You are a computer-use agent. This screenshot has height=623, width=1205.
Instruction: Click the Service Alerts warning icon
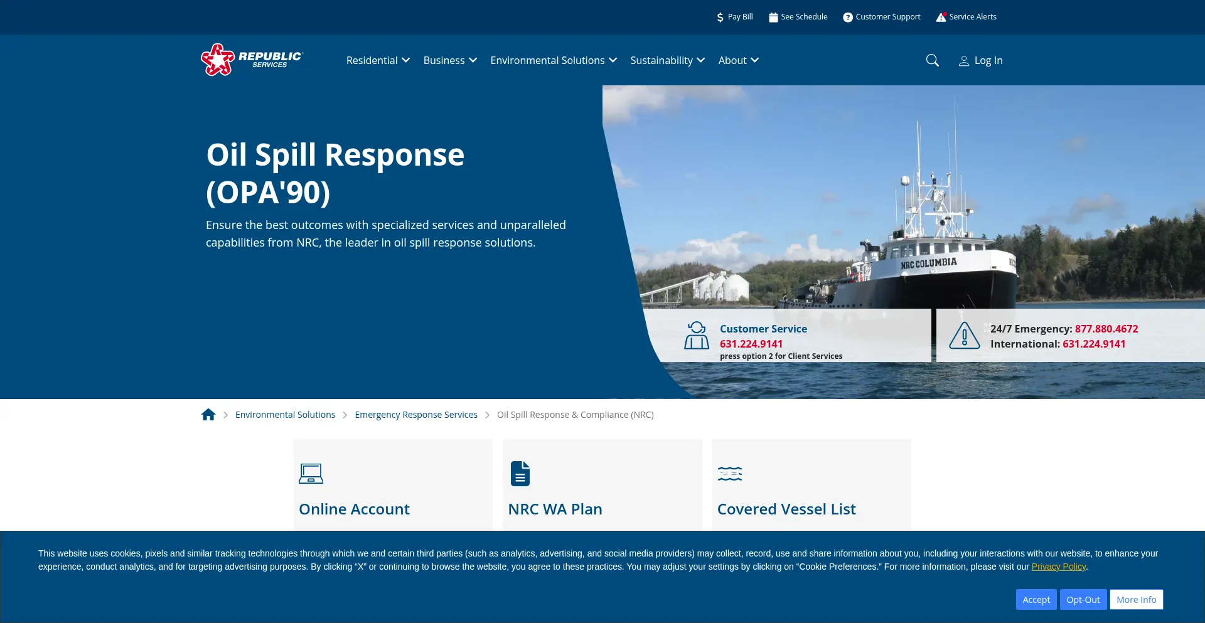(x=941, y=18)
